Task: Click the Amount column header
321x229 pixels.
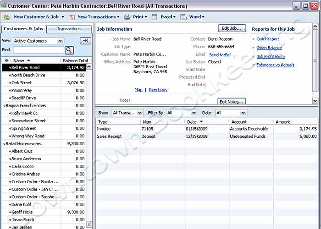Action: tap(295, 122)
